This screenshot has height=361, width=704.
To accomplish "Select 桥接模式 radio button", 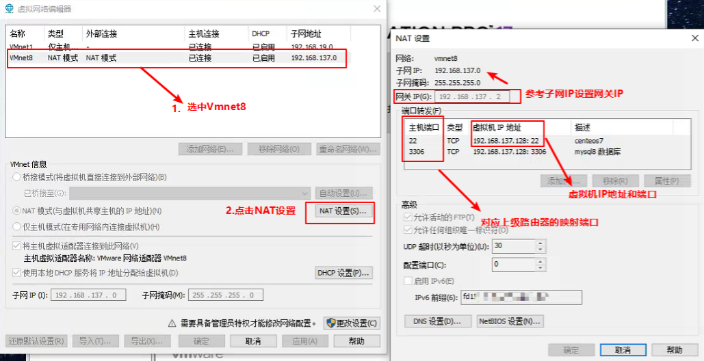I will coord(17,177).
